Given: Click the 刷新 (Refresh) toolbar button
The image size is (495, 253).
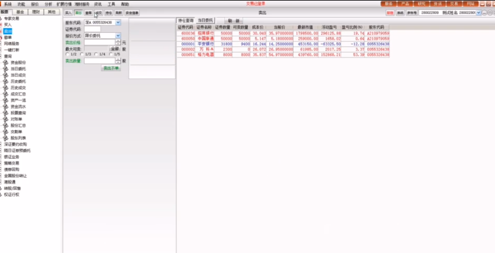Looking at the screenshot, I should click(118, 12).
